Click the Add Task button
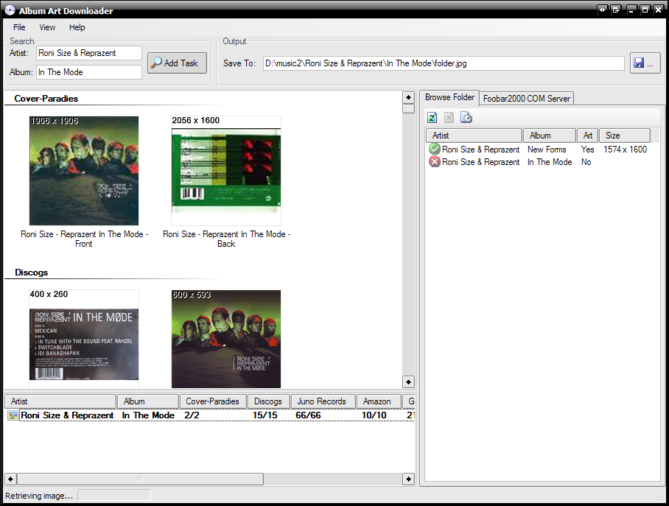Viewport: 669px width, 506px height. (x=177, y=63)
